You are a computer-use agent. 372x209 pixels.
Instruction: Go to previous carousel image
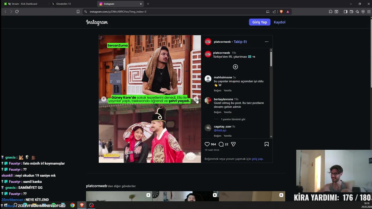[104, 99]
